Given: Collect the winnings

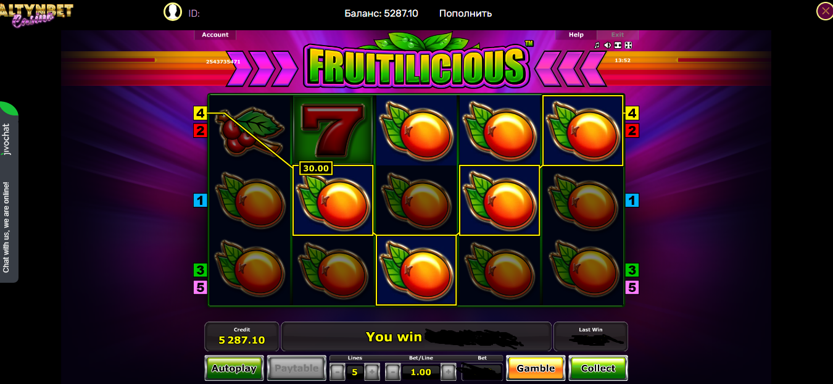Looking at the screenshot, I should click(x=598, y=368).
